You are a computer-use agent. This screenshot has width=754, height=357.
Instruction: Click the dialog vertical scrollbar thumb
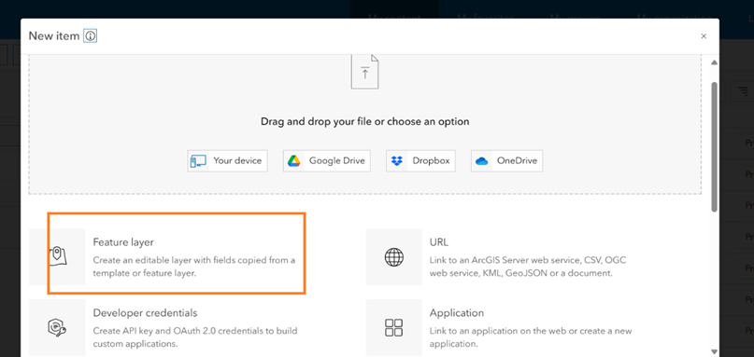click(715, 146)
